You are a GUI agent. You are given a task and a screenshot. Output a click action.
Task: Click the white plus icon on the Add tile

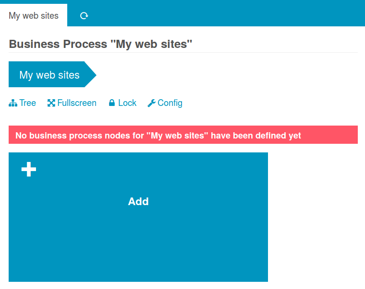[x=29, y=169]
